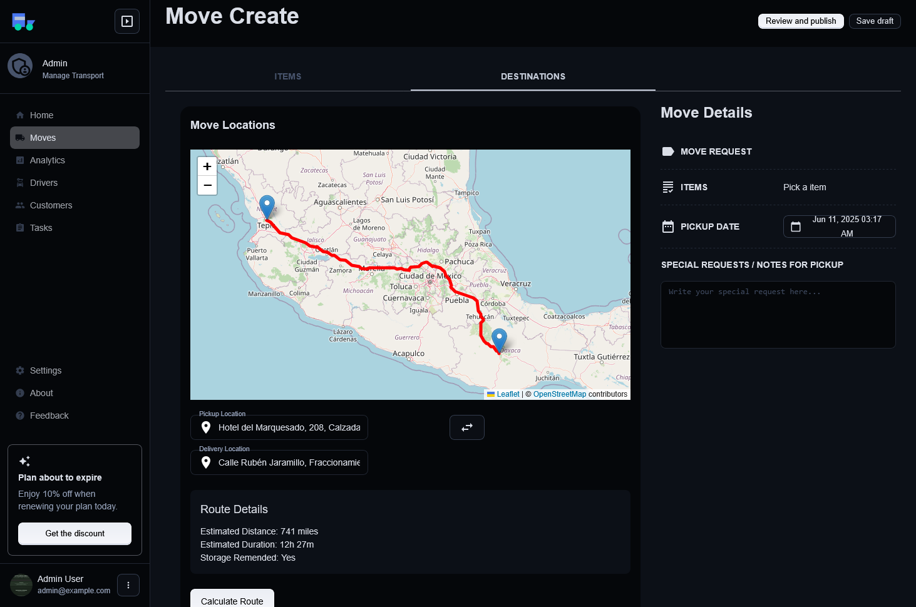Open the OpenStreetMap link
This screenshot has width=916, height=607.
click(560, 394)
